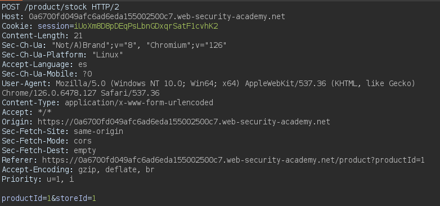Click the Content-Length value 21
Image resolution: width=440 pixels, height=206 pixels.
pyautogui.click(x=78, y=35)
